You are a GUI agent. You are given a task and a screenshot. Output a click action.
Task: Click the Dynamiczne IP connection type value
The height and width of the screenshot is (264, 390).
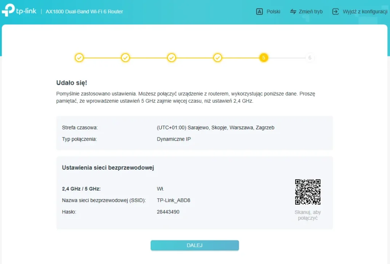pyautogui.click(x=174, y=139)
